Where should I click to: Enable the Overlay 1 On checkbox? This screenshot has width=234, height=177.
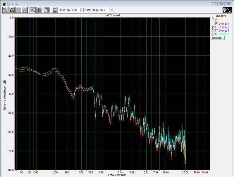point(216,24)
